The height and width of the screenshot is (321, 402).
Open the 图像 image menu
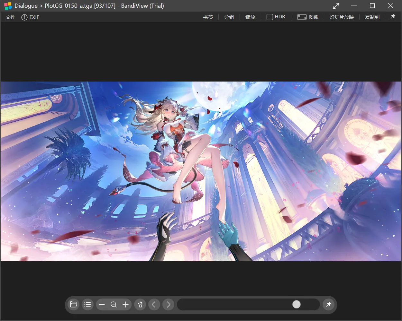click(x=308, y=17)
